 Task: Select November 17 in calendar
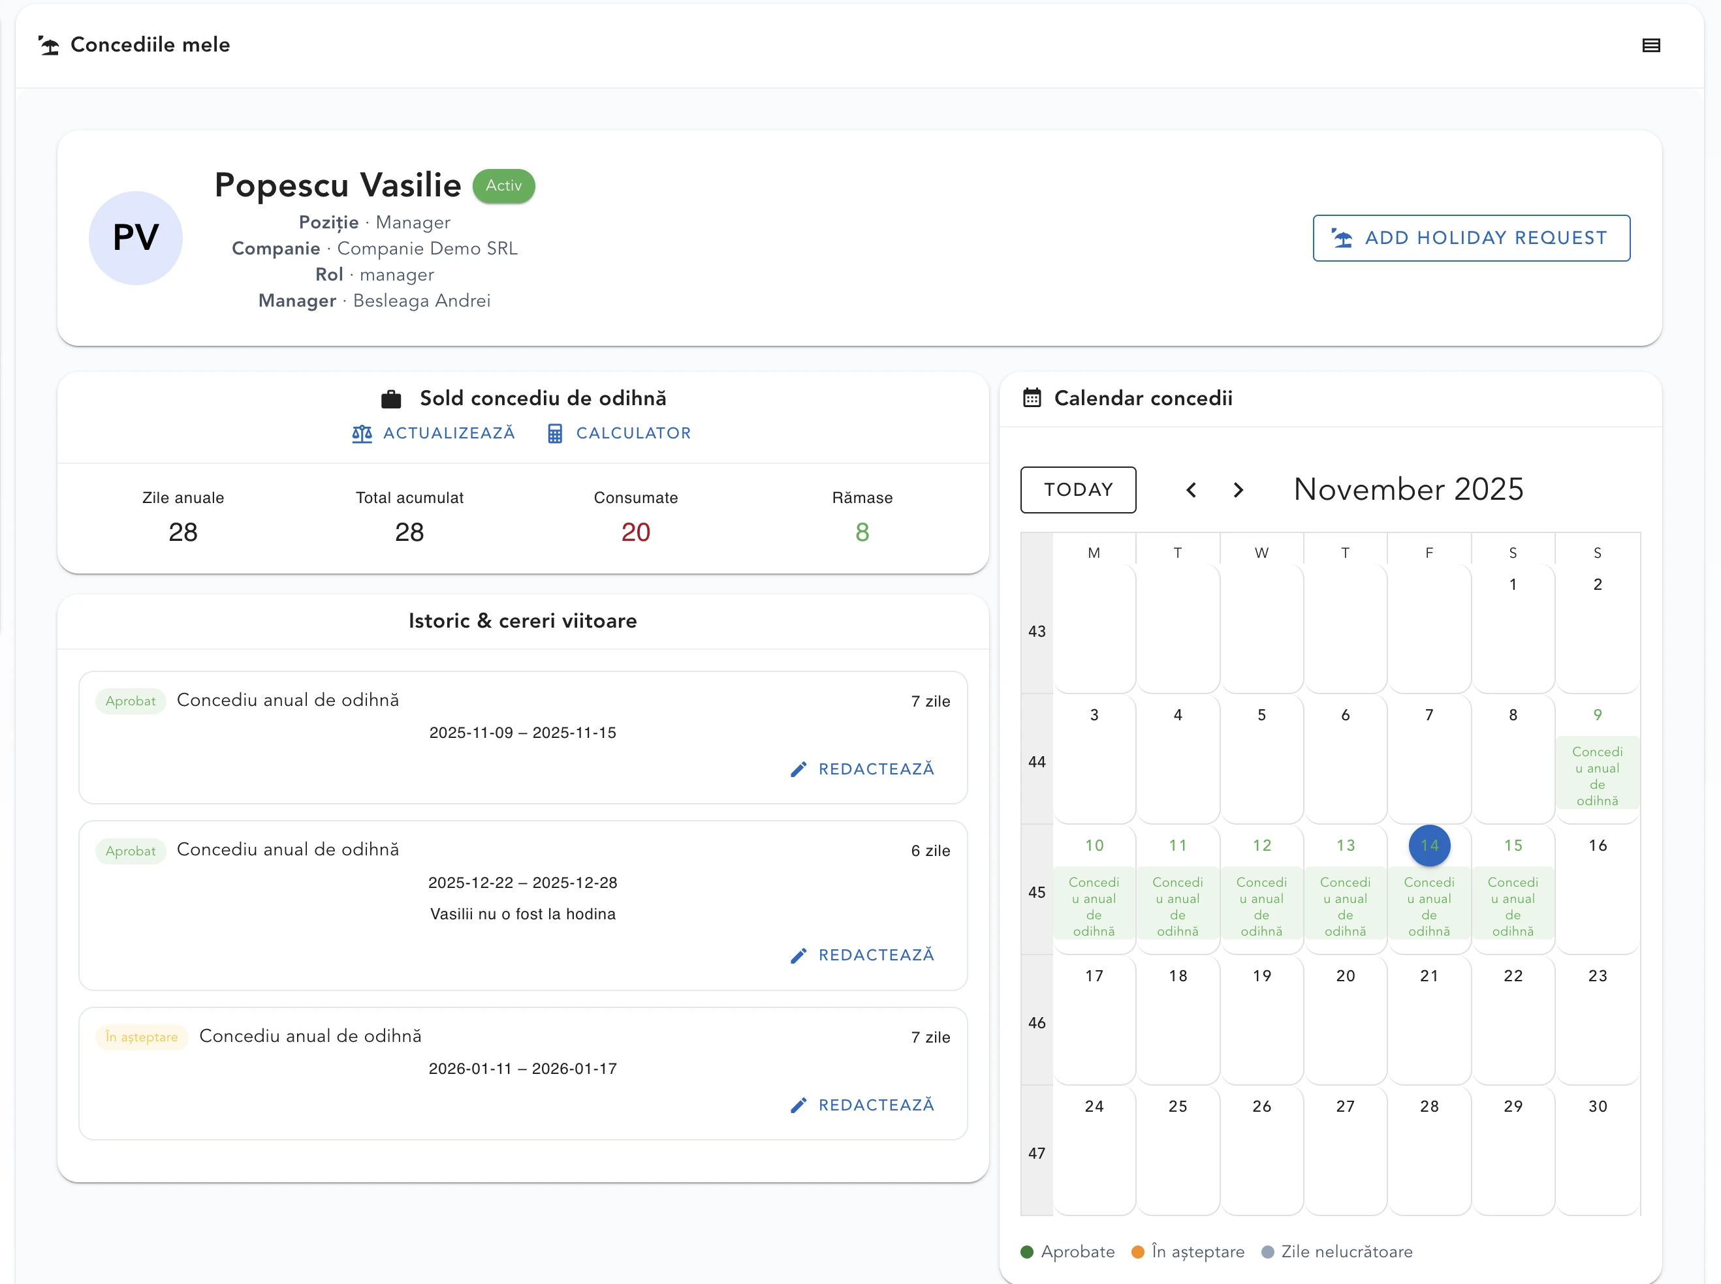[x=1094, y=976]
